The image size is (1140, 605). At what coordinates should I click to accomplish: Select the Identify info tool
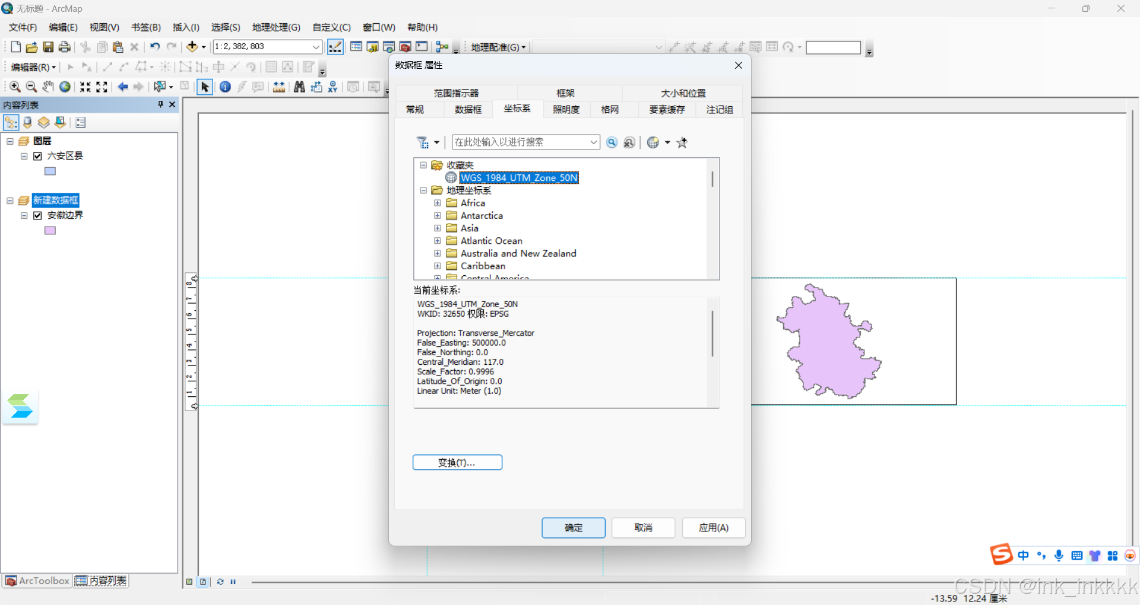tap(225, 87)
